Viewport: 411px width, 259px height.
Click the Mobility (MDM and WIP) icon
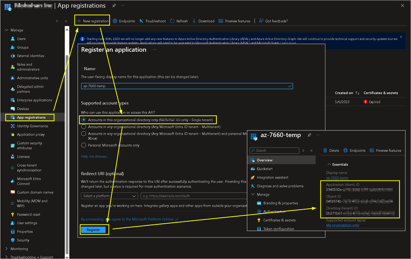[13, 203]
